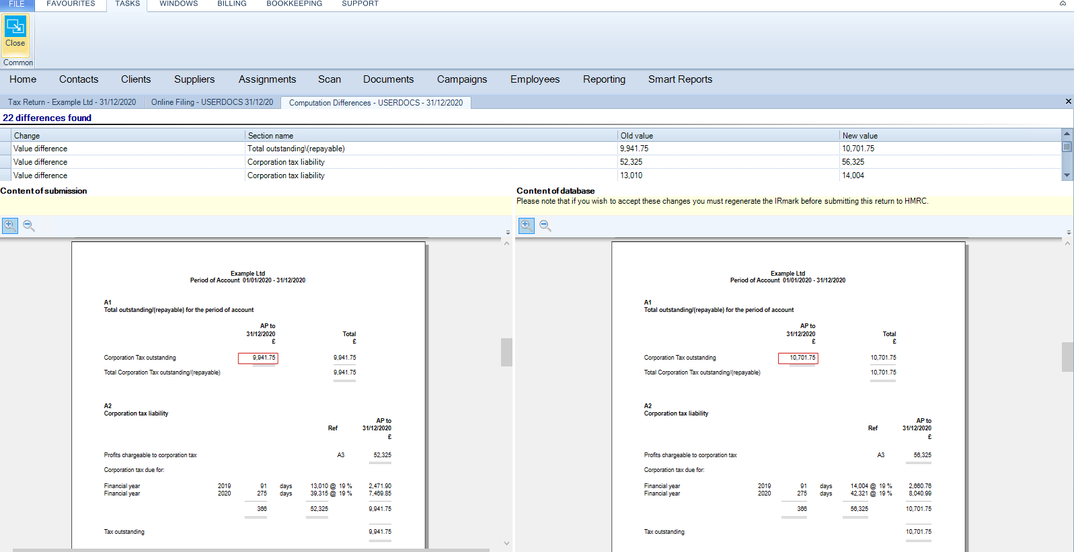Zoom out on Content of submission pane
Image resolution: width=1074 pixels, height=552 pixels.
pyautogui.click(x=29, y=225)
